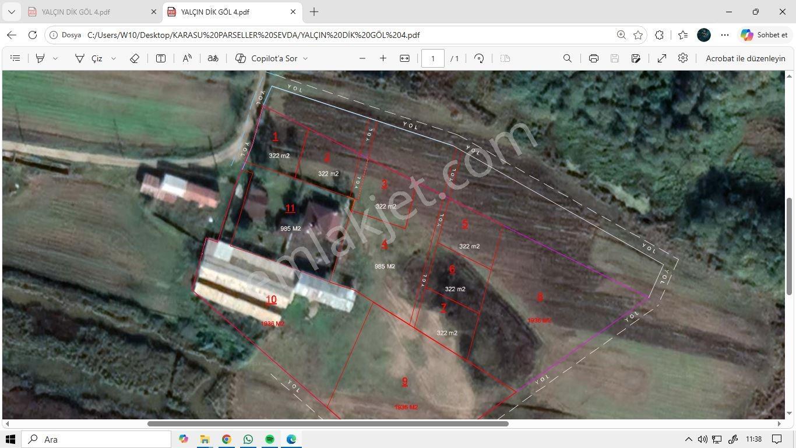Viewport: 796px width, 448px height.
Task: Add this page to favorites star
Action: coord(638,35)
